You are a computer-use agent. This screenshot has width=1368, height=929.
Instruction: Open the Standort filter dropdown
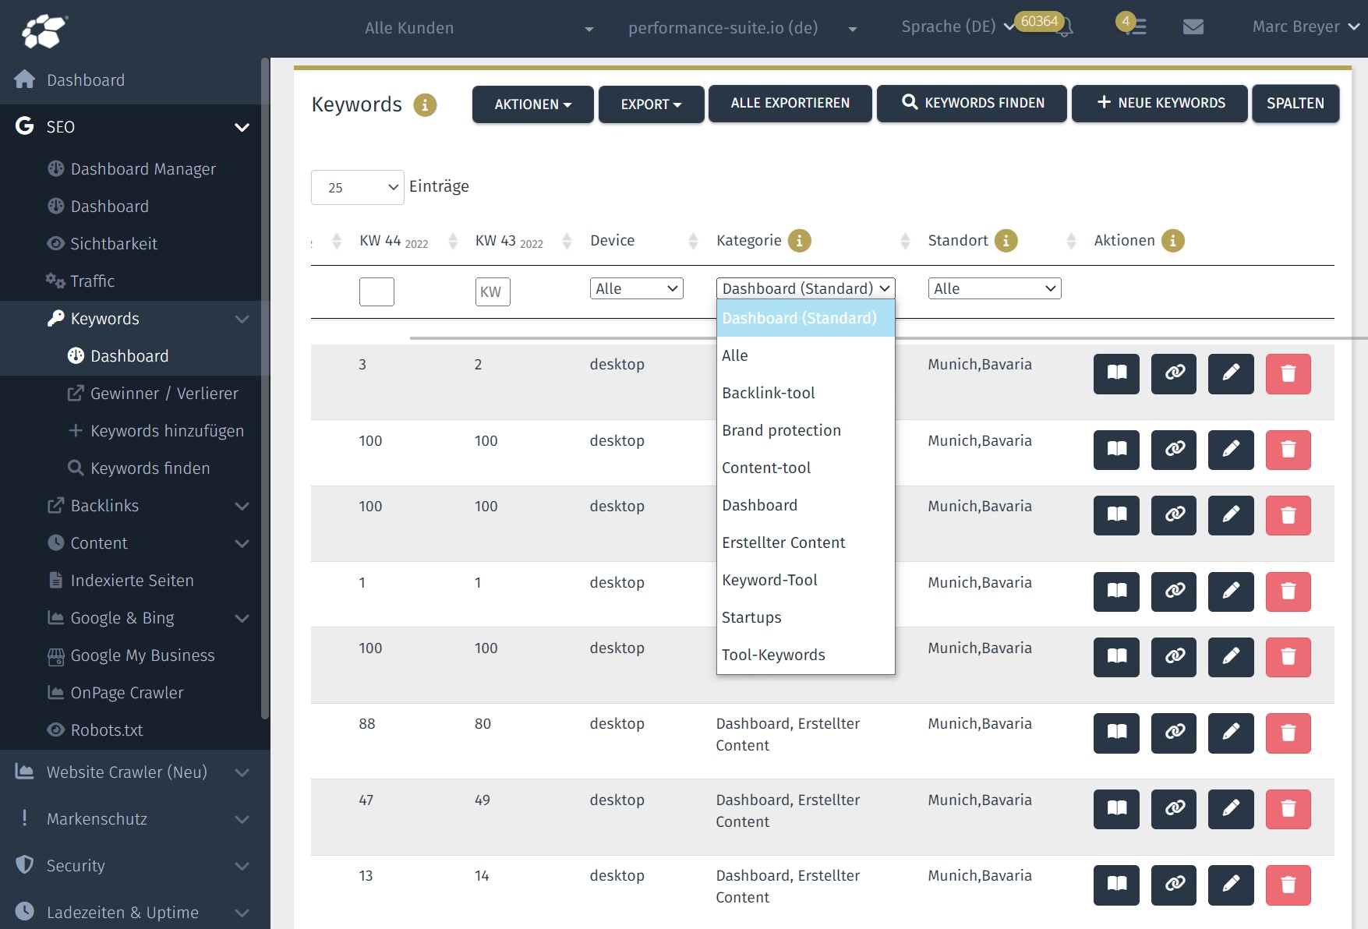coord(994,288)
